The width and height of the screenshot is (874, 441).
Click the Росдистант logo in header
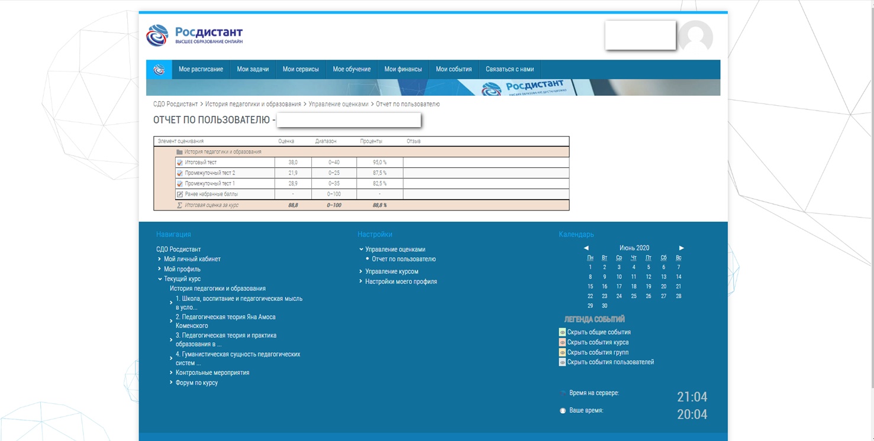[x=194, y=35]
